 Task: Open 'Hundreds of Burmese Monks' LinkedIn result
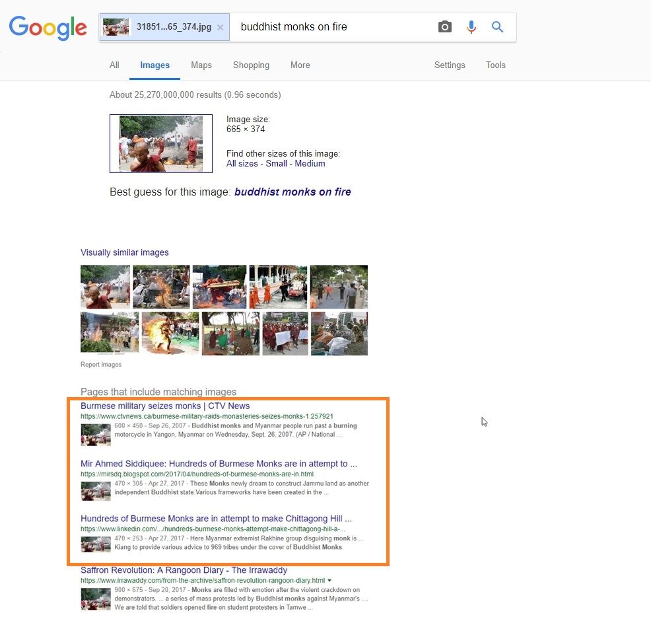216,519
